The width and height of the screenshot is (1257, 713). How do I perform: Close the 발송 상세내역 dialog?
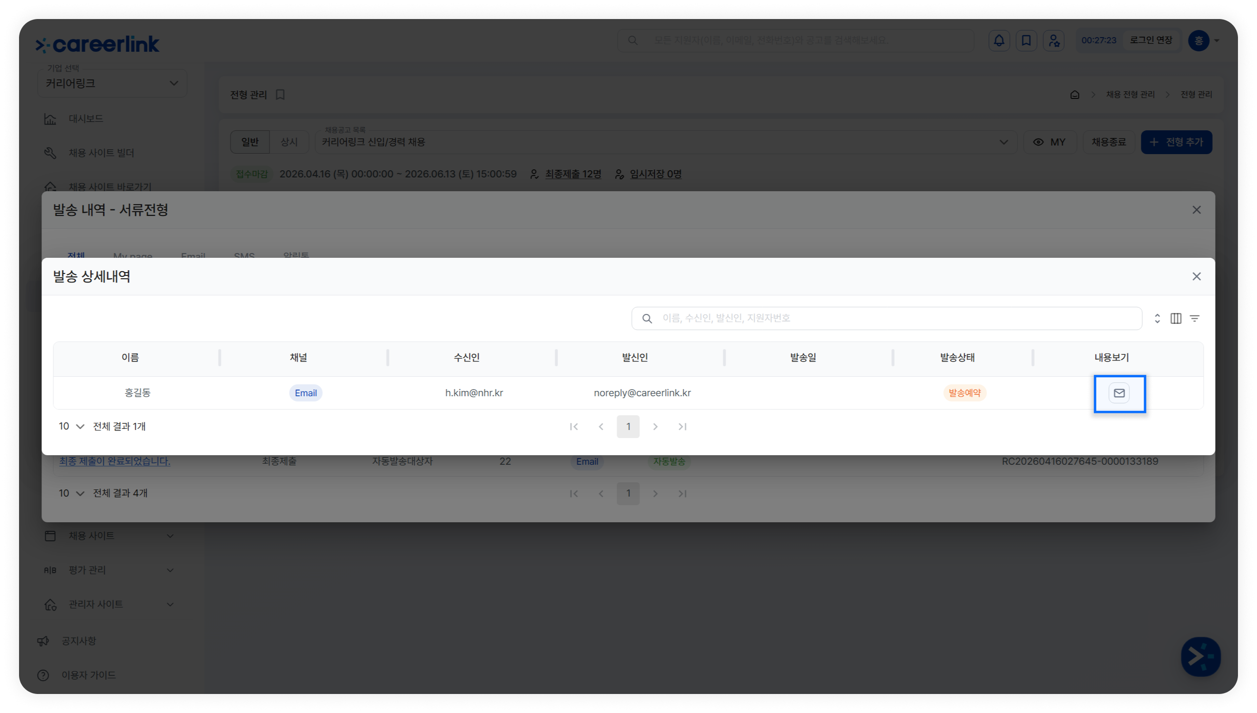pos(1196,277)
